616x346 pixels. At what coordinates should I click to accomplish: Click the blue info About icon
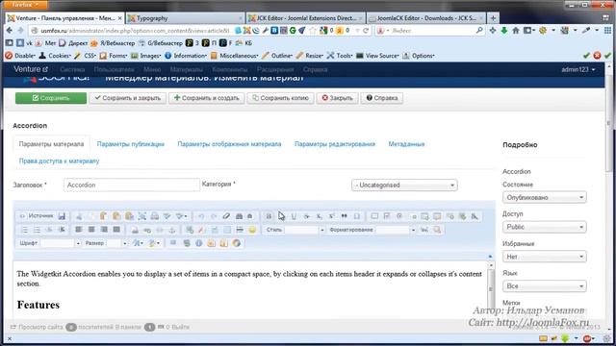(x=199, y=243)
